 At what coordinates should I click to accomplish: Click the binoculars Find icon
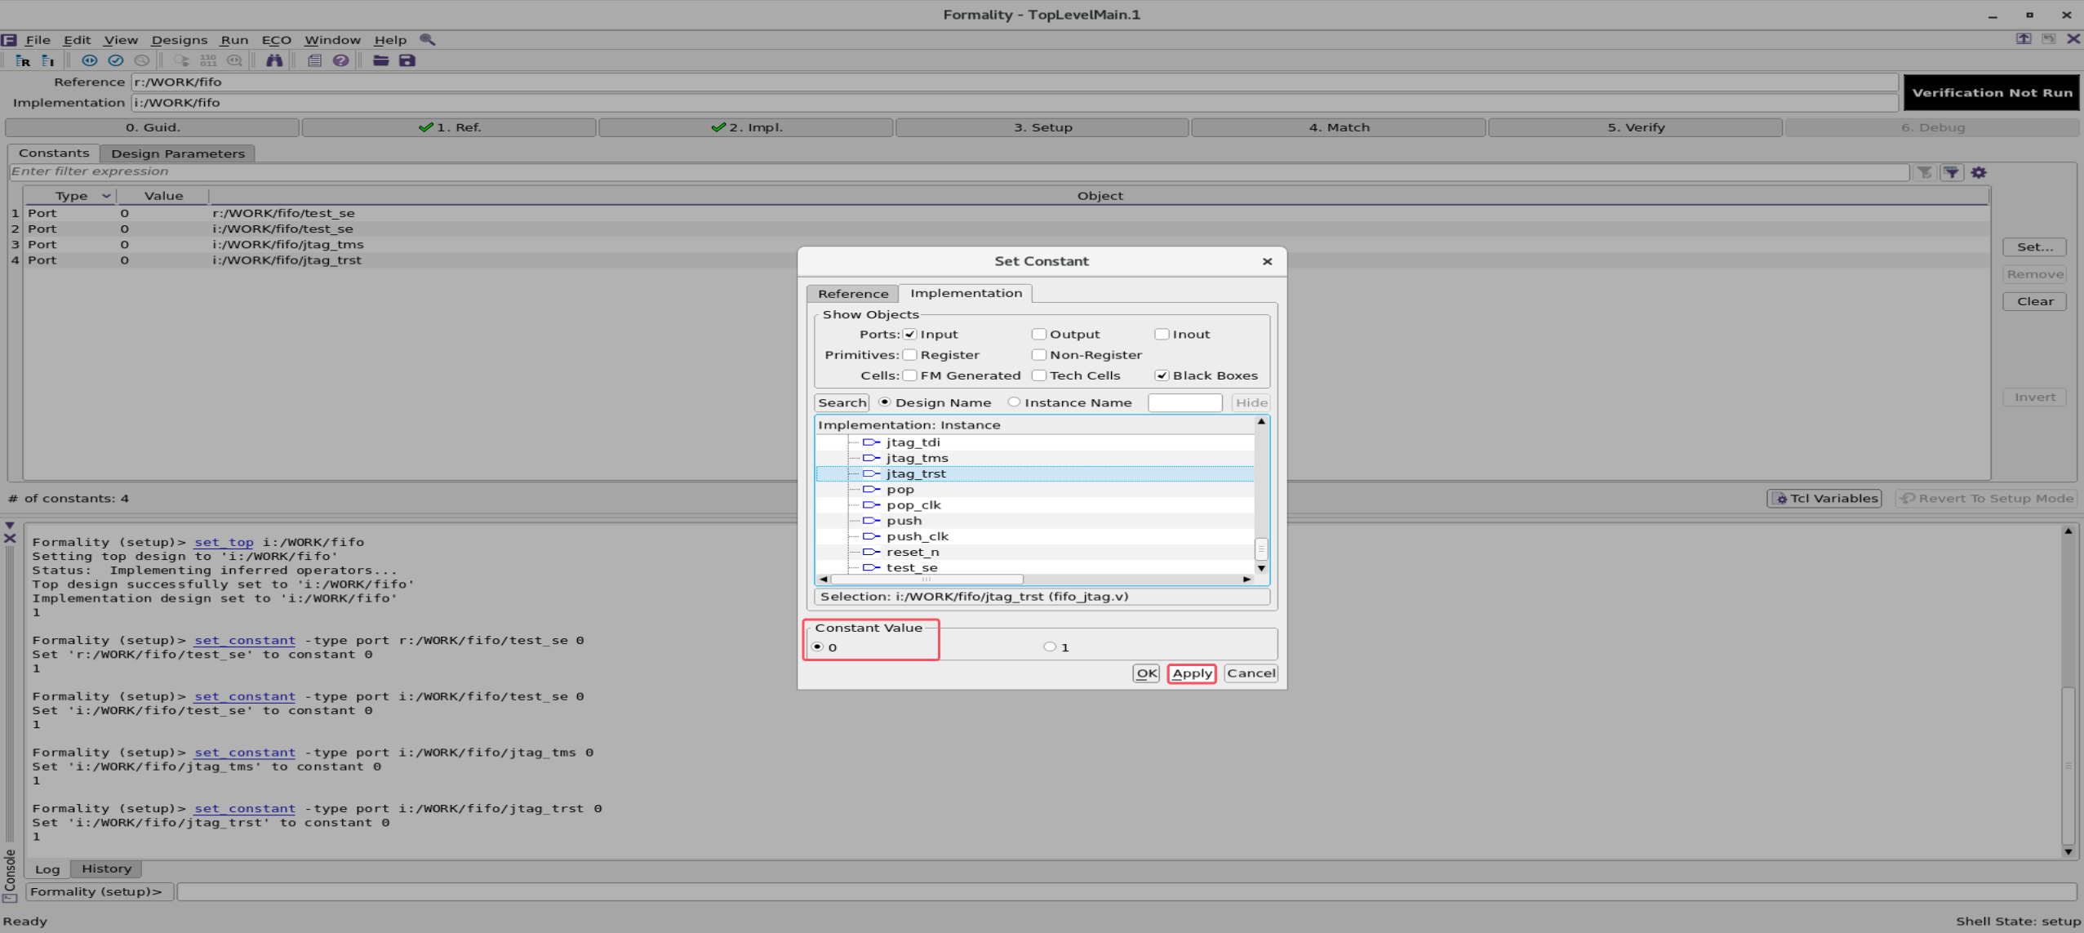pos(275,60)
